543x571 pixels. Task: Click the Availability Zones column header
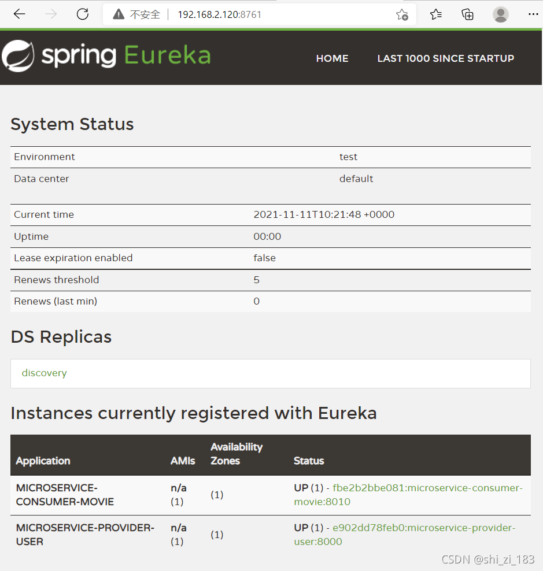click(x=237, y=454)
